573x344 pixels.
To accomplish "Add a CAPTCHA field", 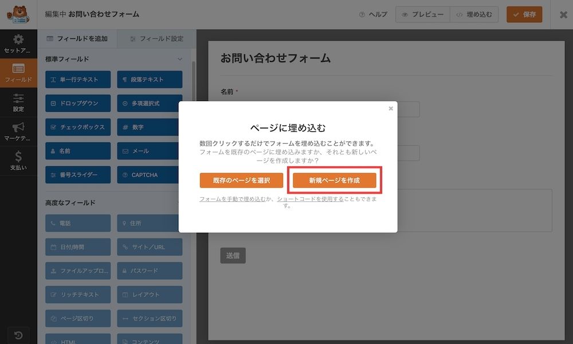I will 148,175.
